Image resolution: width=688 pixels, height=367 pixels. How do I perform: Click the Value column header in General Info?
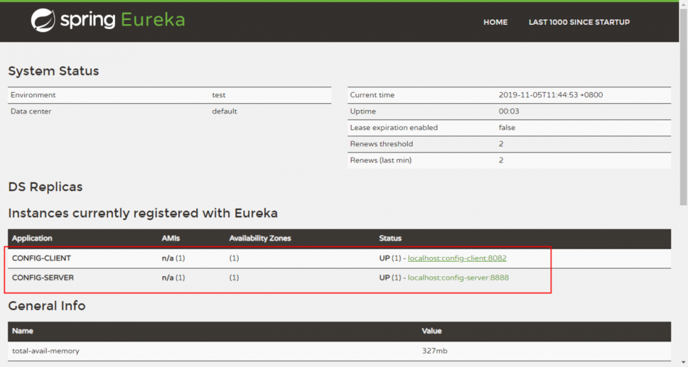pyautogui.click(x=431, y=331)
